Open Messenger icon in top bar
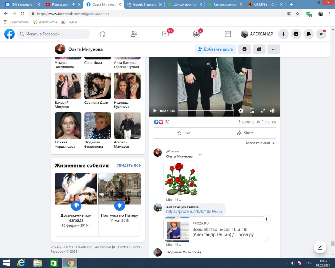This screenshot has height=268, width=335. tap(296, 34)
